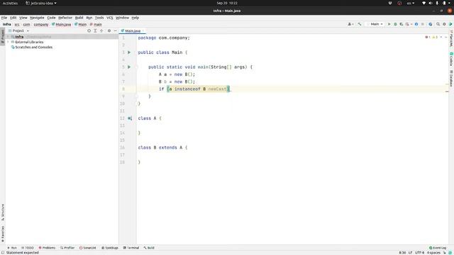Open the Event Log
The height and width of the screenshot is (255, 454).
click(x=438, y=248)
